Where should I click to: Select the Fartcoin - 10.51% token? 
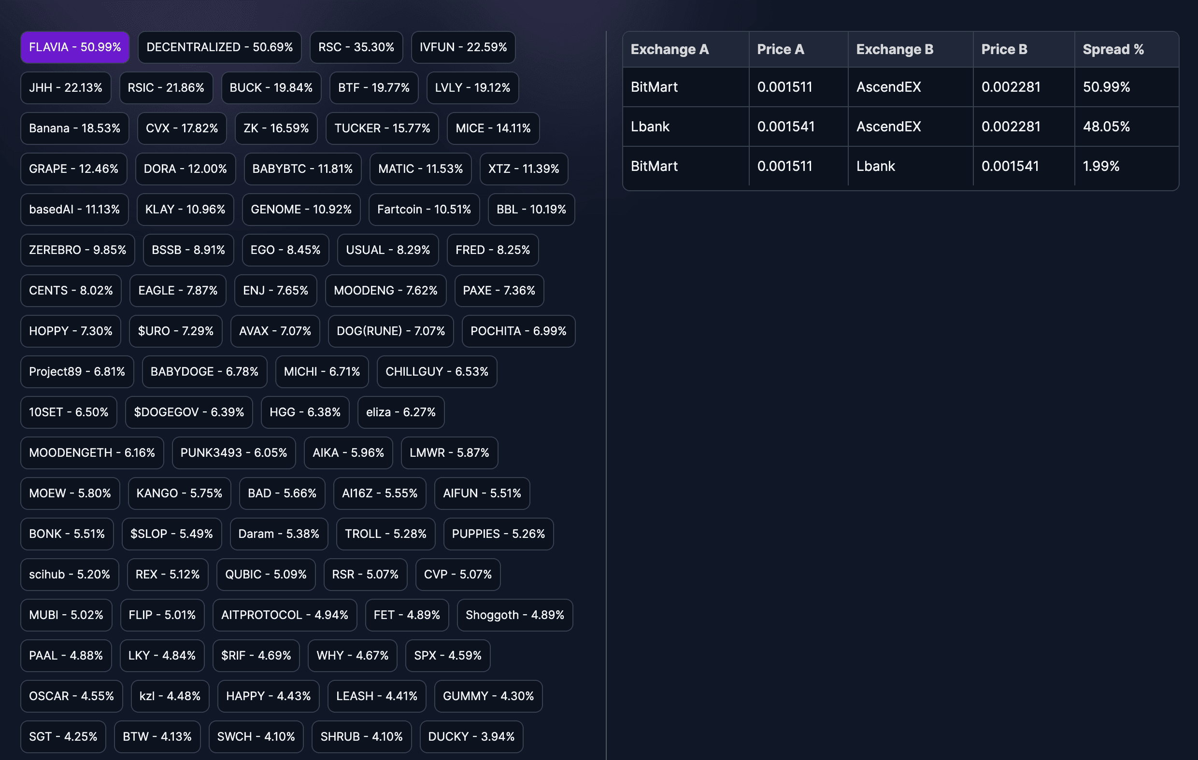424,210
